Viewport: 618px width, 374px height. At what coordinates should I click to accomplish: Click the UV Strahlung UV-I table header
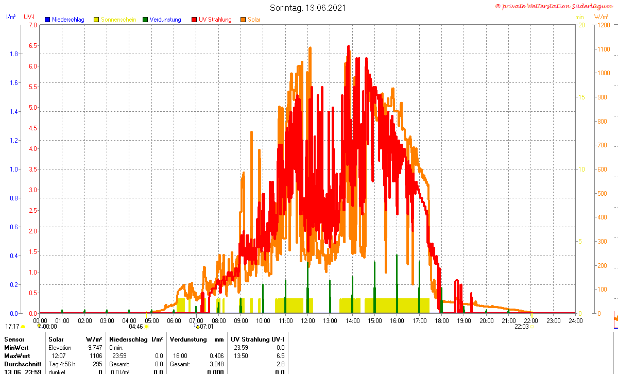pos(257,339)
